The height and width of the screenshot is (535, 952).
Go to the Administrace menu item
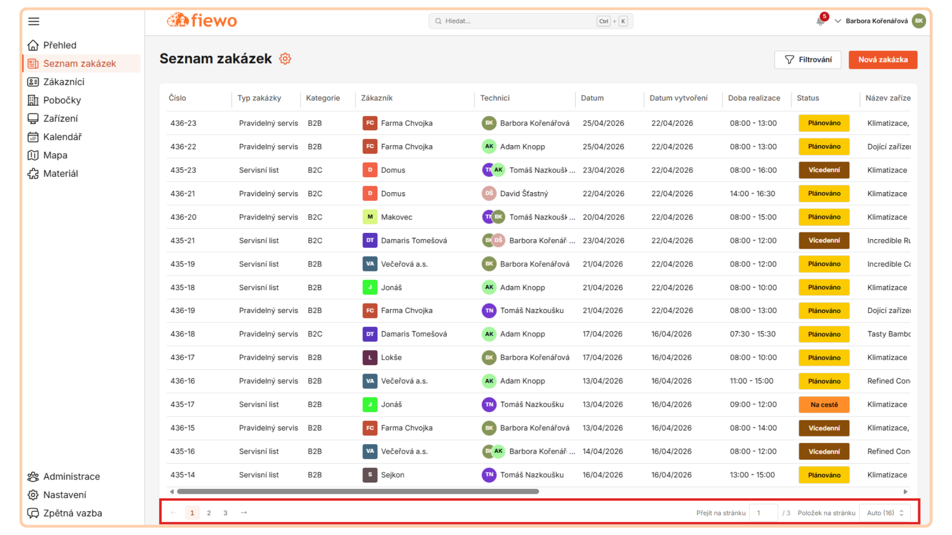pos(71,477)
